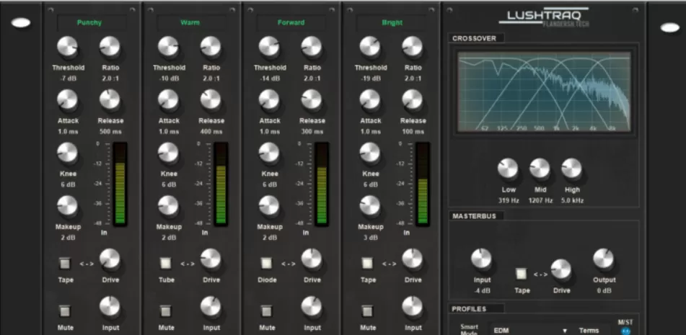Click the Bright band Release knob
The image size is (686, 335).
(x=413, y=99)
